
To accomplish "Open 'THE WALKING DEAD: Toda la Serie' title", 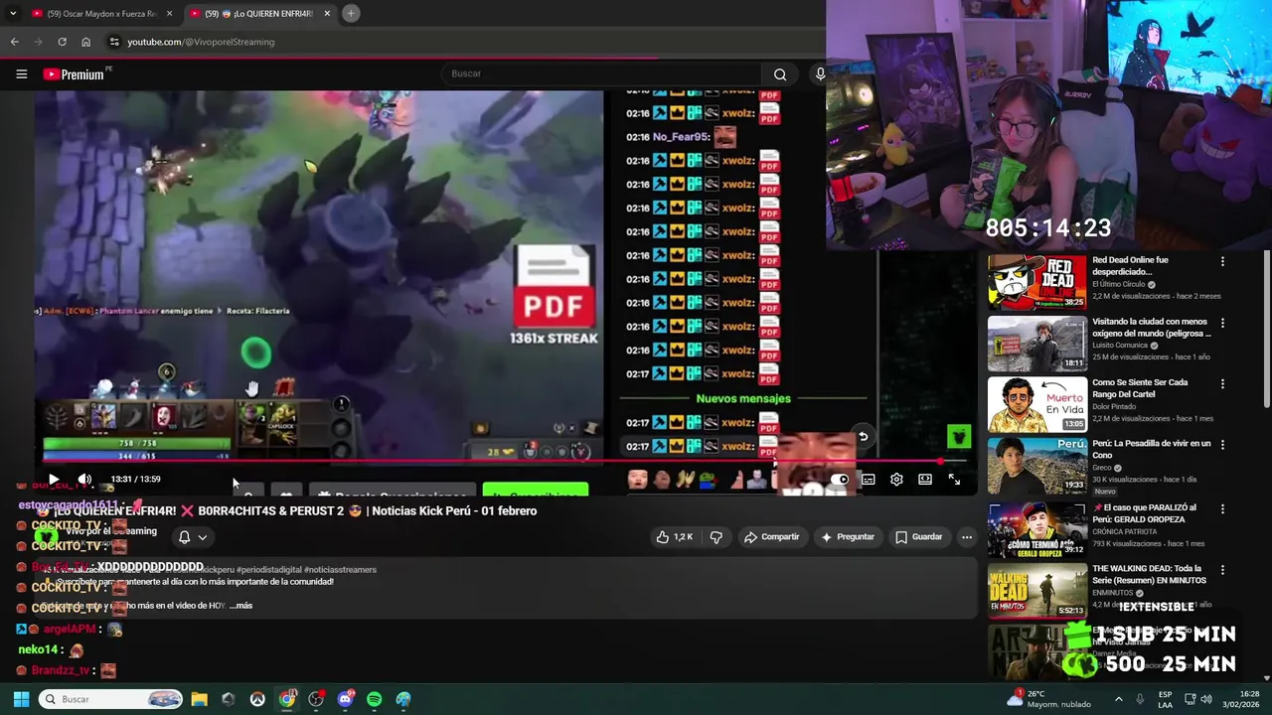I will click(1149, 574).
